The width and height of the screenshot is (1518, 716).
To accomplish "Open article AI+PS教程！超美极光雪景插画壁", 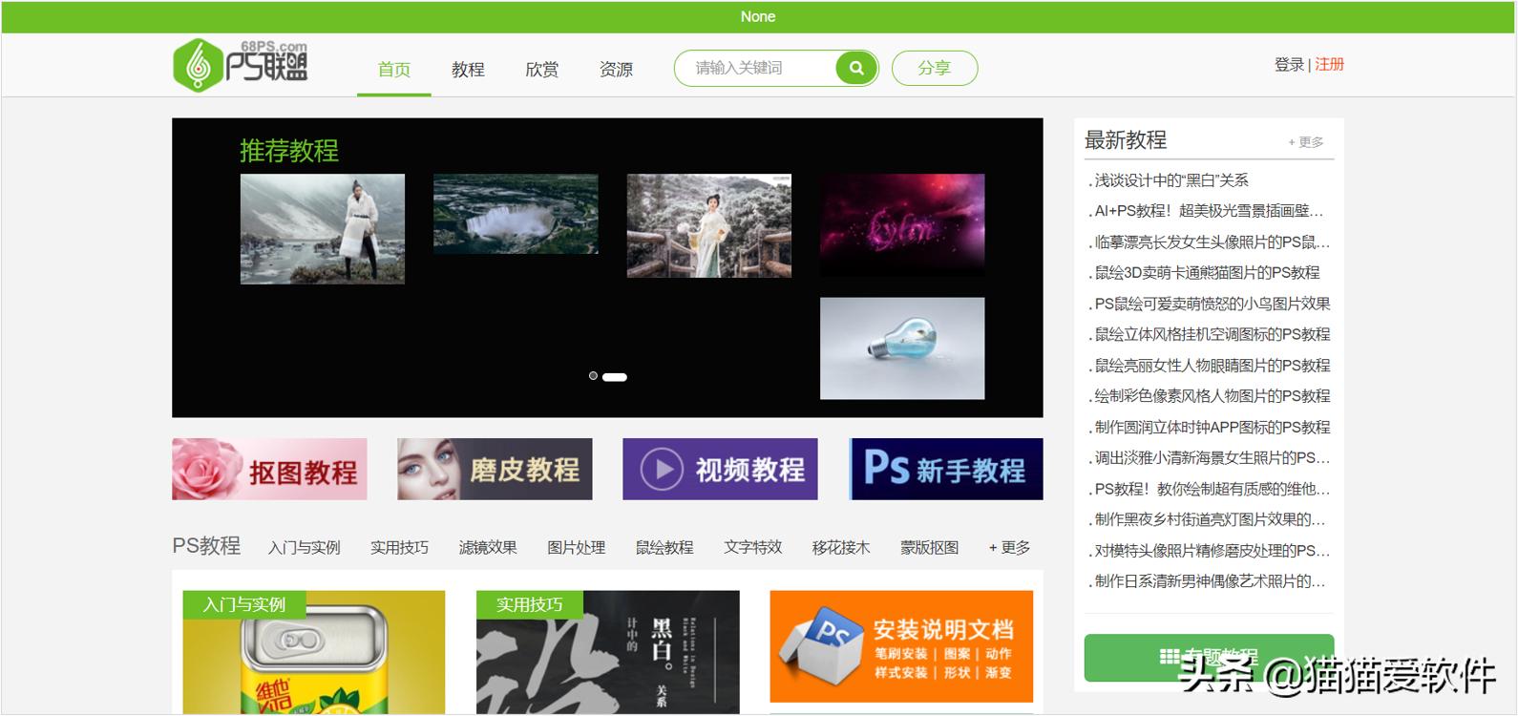I will pyautogui.click(x=1209, y=211).
